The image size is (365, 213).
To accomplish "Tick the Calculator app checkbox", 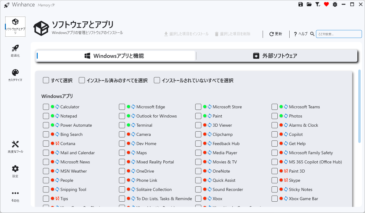I will [46, 107].
